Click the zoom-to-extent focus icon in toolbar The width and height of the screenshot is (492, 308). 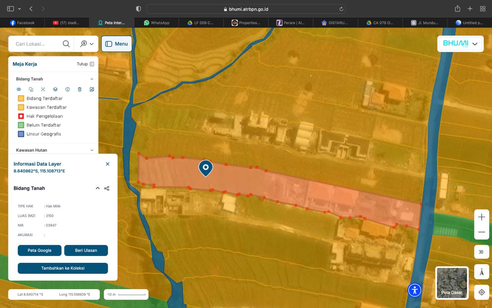(x=43, y=89)
